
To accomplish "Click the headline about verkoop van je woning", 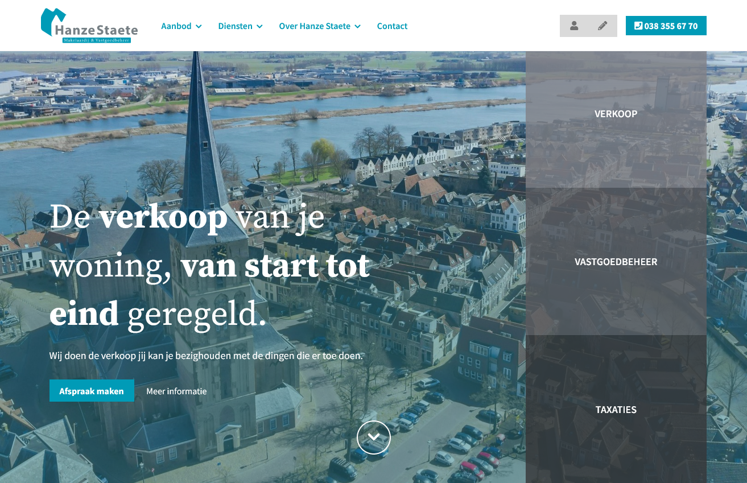I will 209,266.
